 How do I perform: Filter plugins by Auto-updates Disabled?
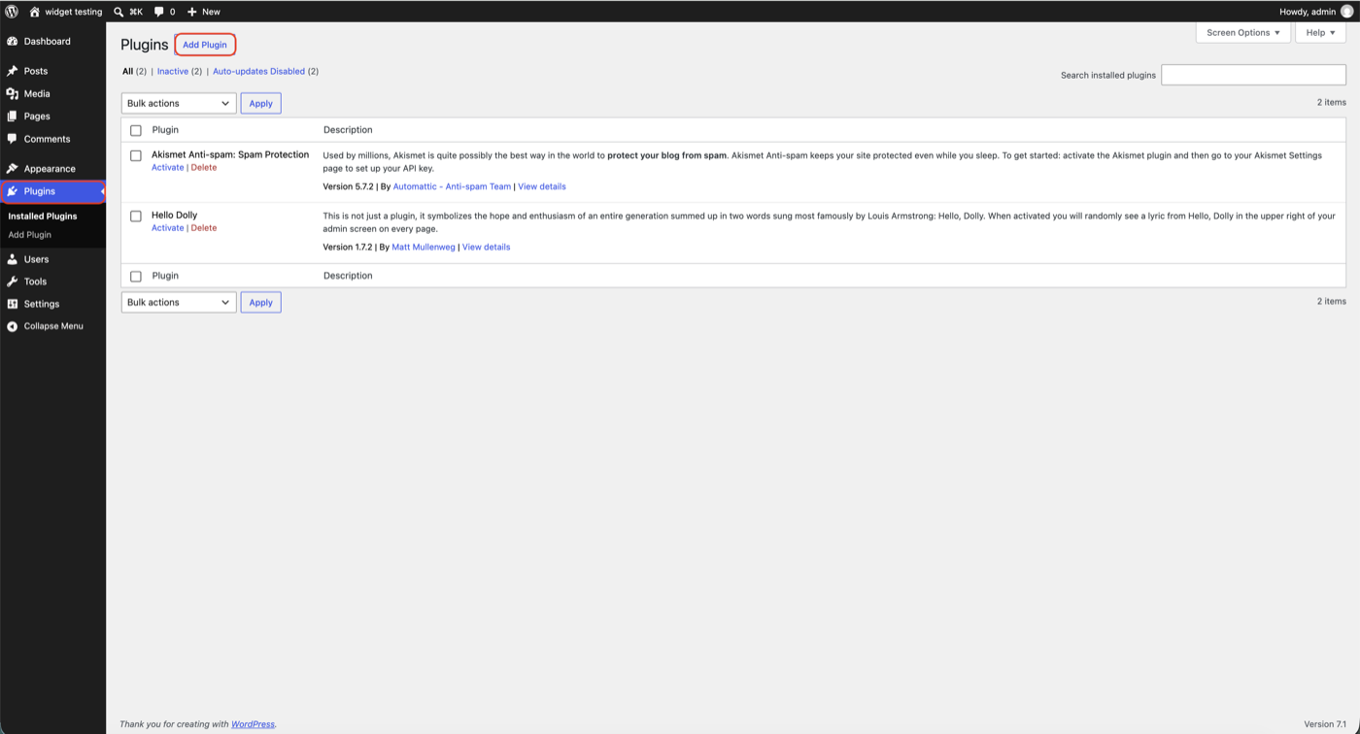(x=258, y=71)
